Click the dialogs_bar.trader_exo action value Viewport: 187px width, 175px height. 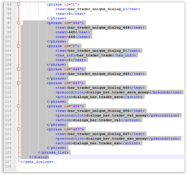[97, 143]
